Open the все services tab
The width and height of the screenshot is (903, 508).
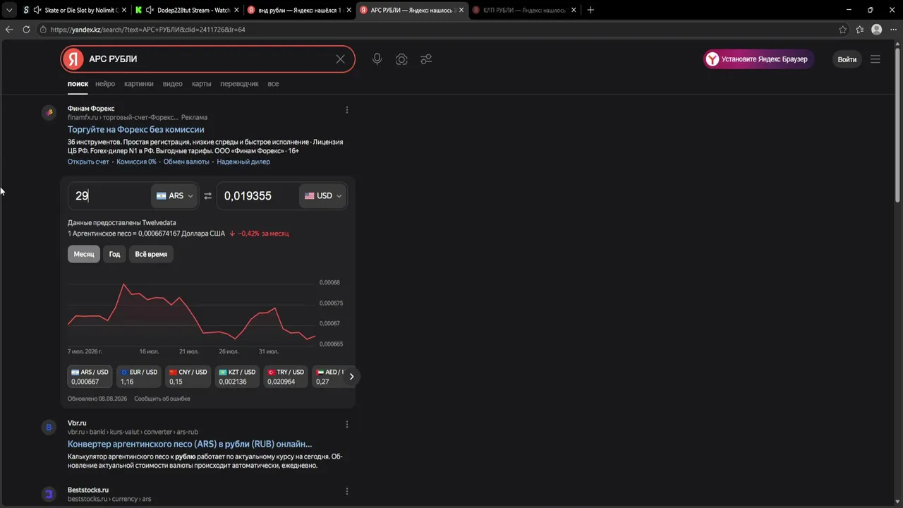(273, 84)
